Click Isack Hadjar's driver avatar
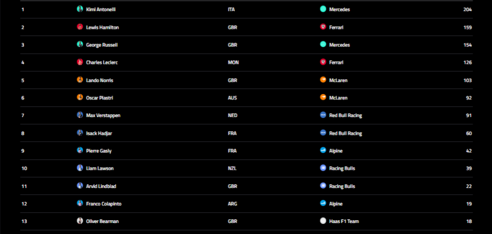Image resolution: width=492 pixels, height=234 pixels. [x=80, y=133]
